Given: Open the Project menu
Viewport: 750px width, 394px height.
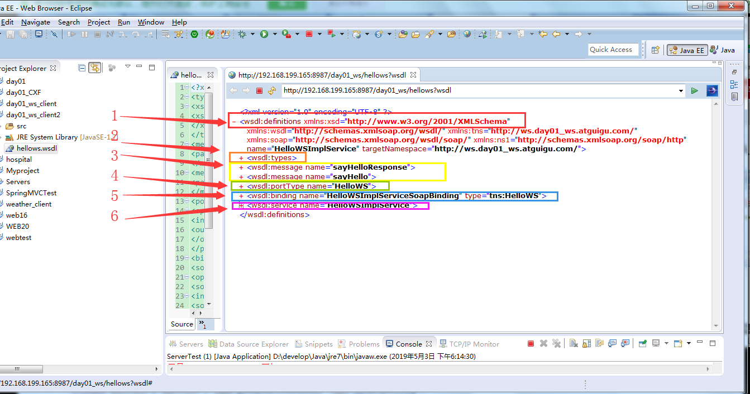Looking at the screenshot, I should [x=99, y=22].
